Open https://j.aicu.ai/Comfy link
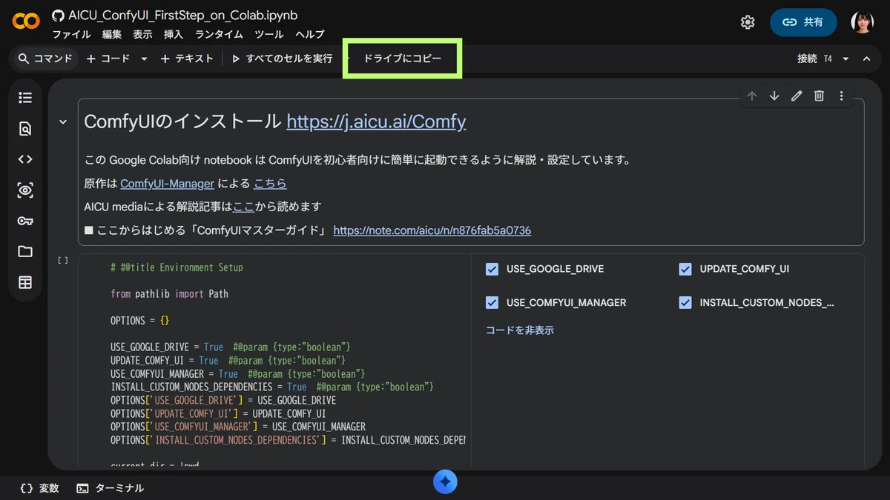The height and width of the screenshot is (500, 890). click(x=376, y=121)
